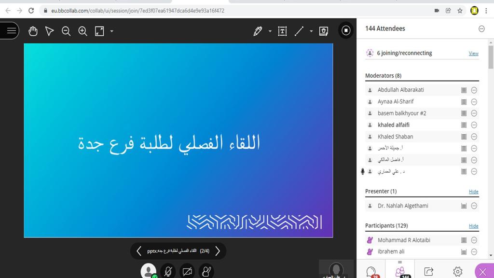Toggle the raise hand button
494x278 pixels.
(x=206, y=272)
